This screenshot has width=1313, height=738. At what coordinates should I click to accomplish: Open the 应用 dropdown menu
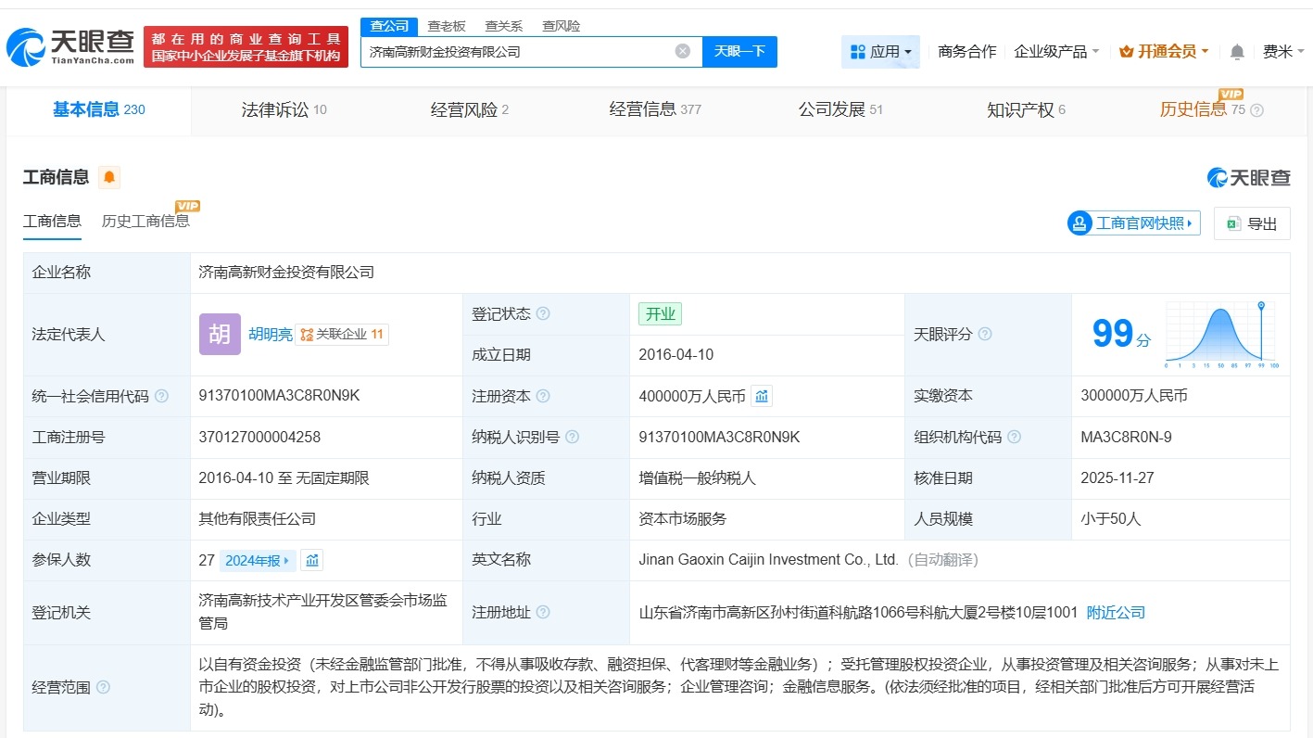pyautogui.click(x=881, y=52)
